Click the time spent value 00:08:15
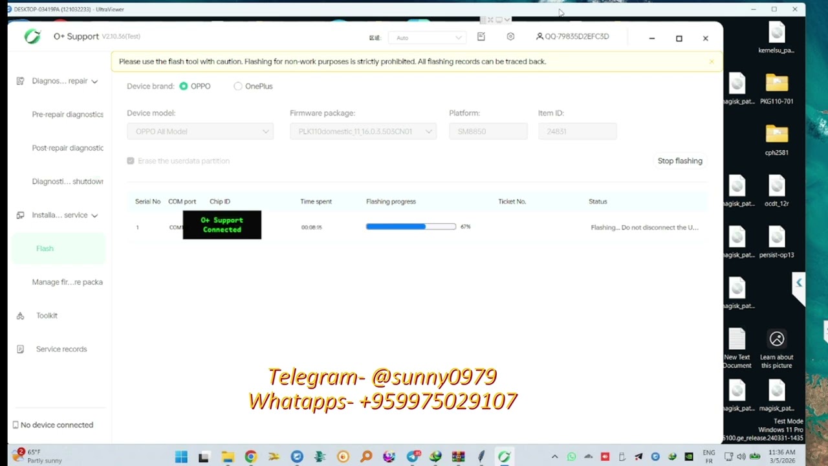This screenshot has width=828, height=466. click(311, 227)
